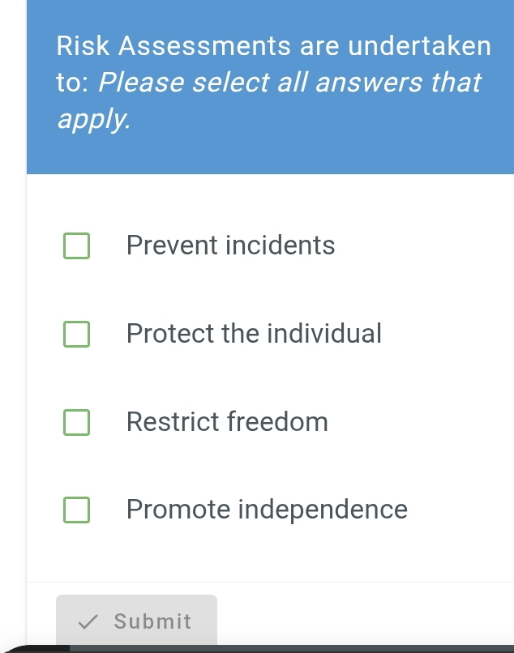Click the word 'individual' in second option
Screen dimensions: 514x653
(x=324, y=333)
